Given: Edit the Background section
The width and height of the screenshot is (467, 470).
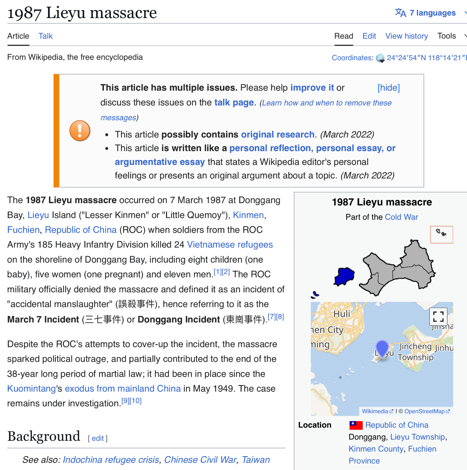Looking at the screenshot, I should pyautogui.click(x=97, y=438).
